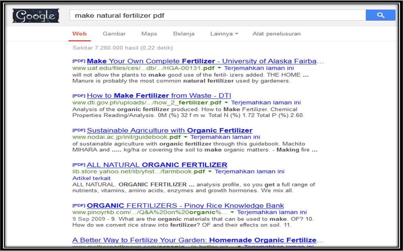Open the Maps tab
This screenshot has width=403, height=251.
(x=149, y=34)
